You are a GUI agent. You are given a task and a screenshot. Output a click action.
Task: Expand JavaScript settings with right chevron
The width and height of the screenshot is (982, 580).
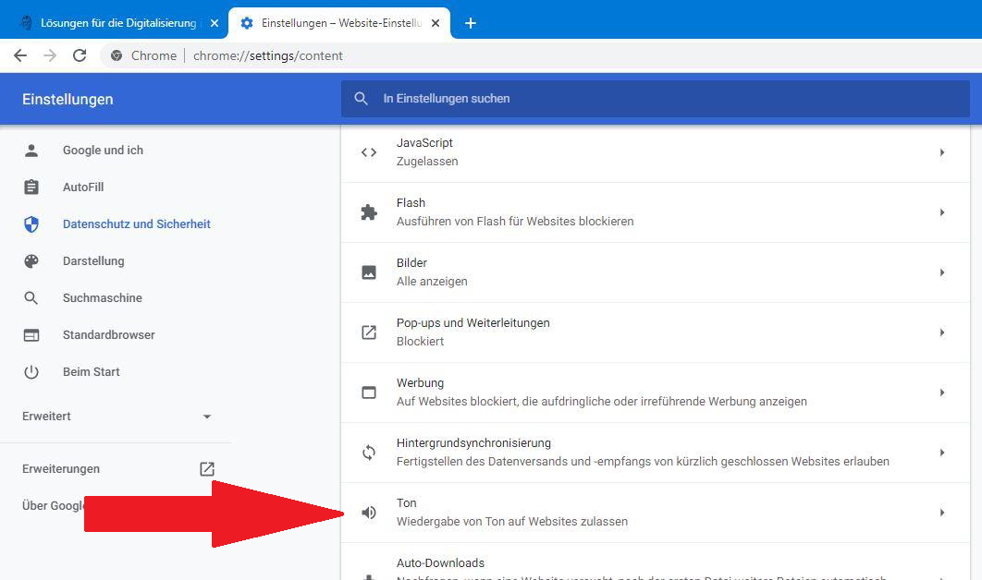(x=941, y=152)
